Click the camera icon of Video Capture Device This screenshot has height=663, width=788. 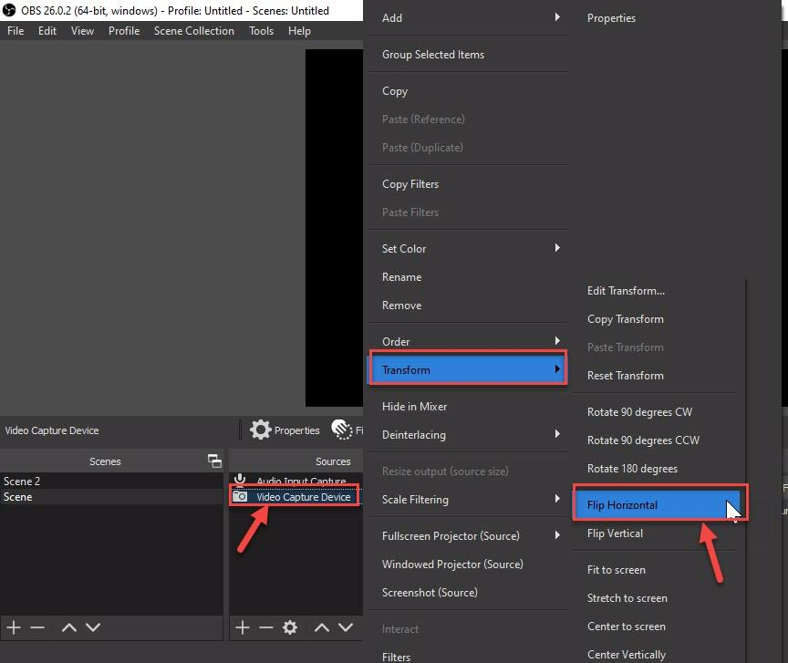pyautogui.click(x=240, y=497)
